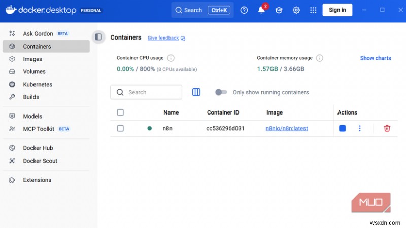This screenshot has height=228, width=406.
Task: Stop the n8n container
Action: click(x=342, y=128)
